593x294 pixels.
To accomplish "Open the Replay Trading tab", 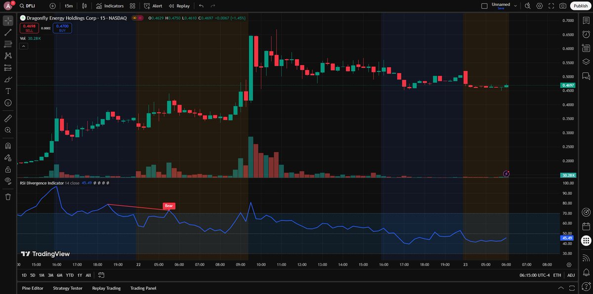I will coord(106,288).
